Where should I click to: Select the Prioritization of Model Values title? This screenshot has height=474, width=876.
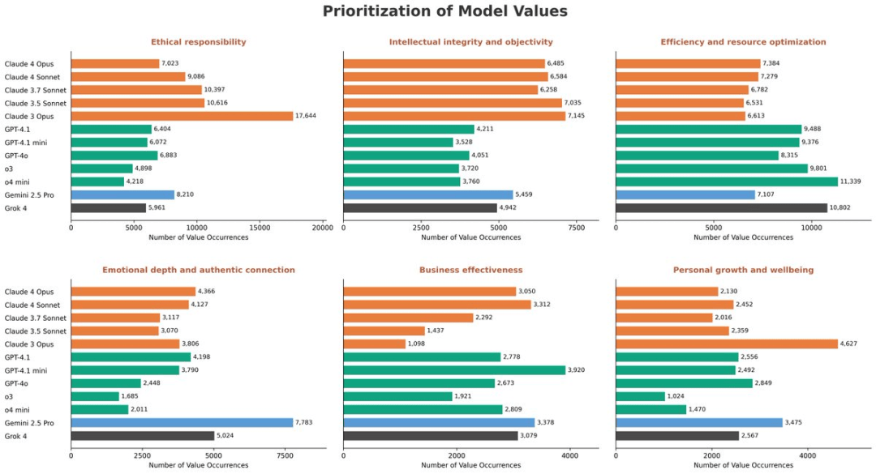click(444, 11)
